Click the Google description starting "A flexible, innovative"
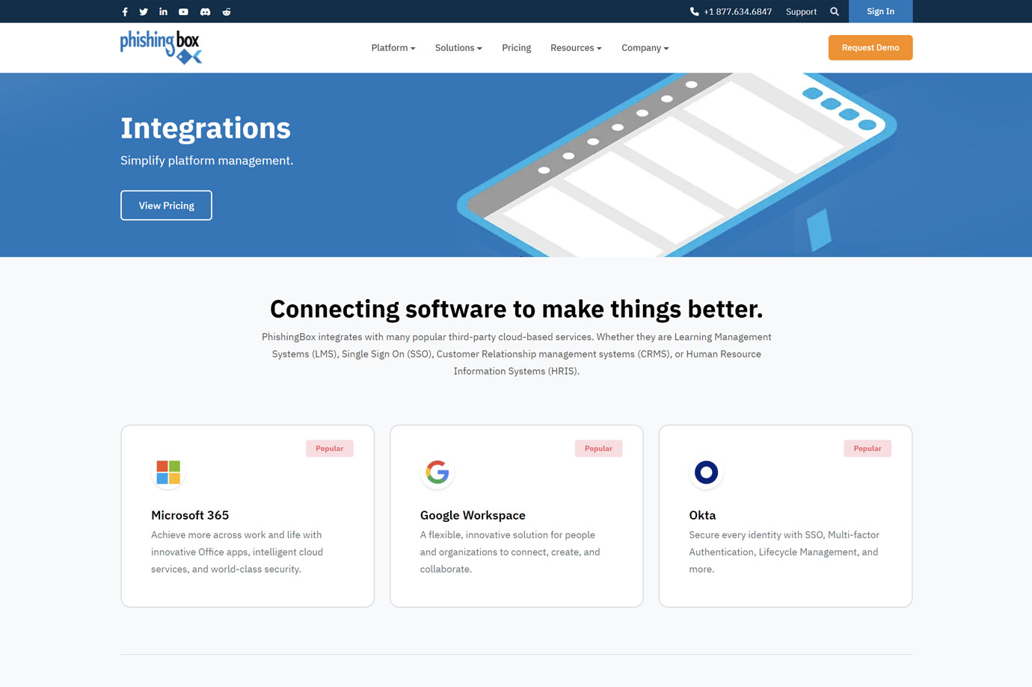 (510, 552)
